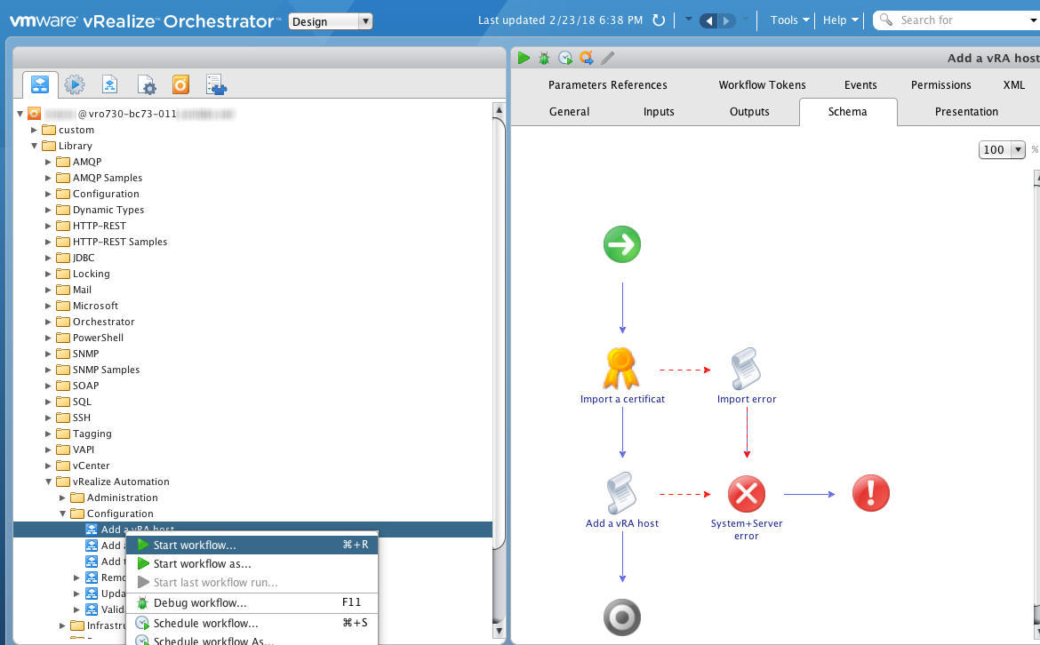The width and height of the screenshot is (1040, 645).
Task: Switch to the Presentation tab
Action: click(x=966, y=111)
